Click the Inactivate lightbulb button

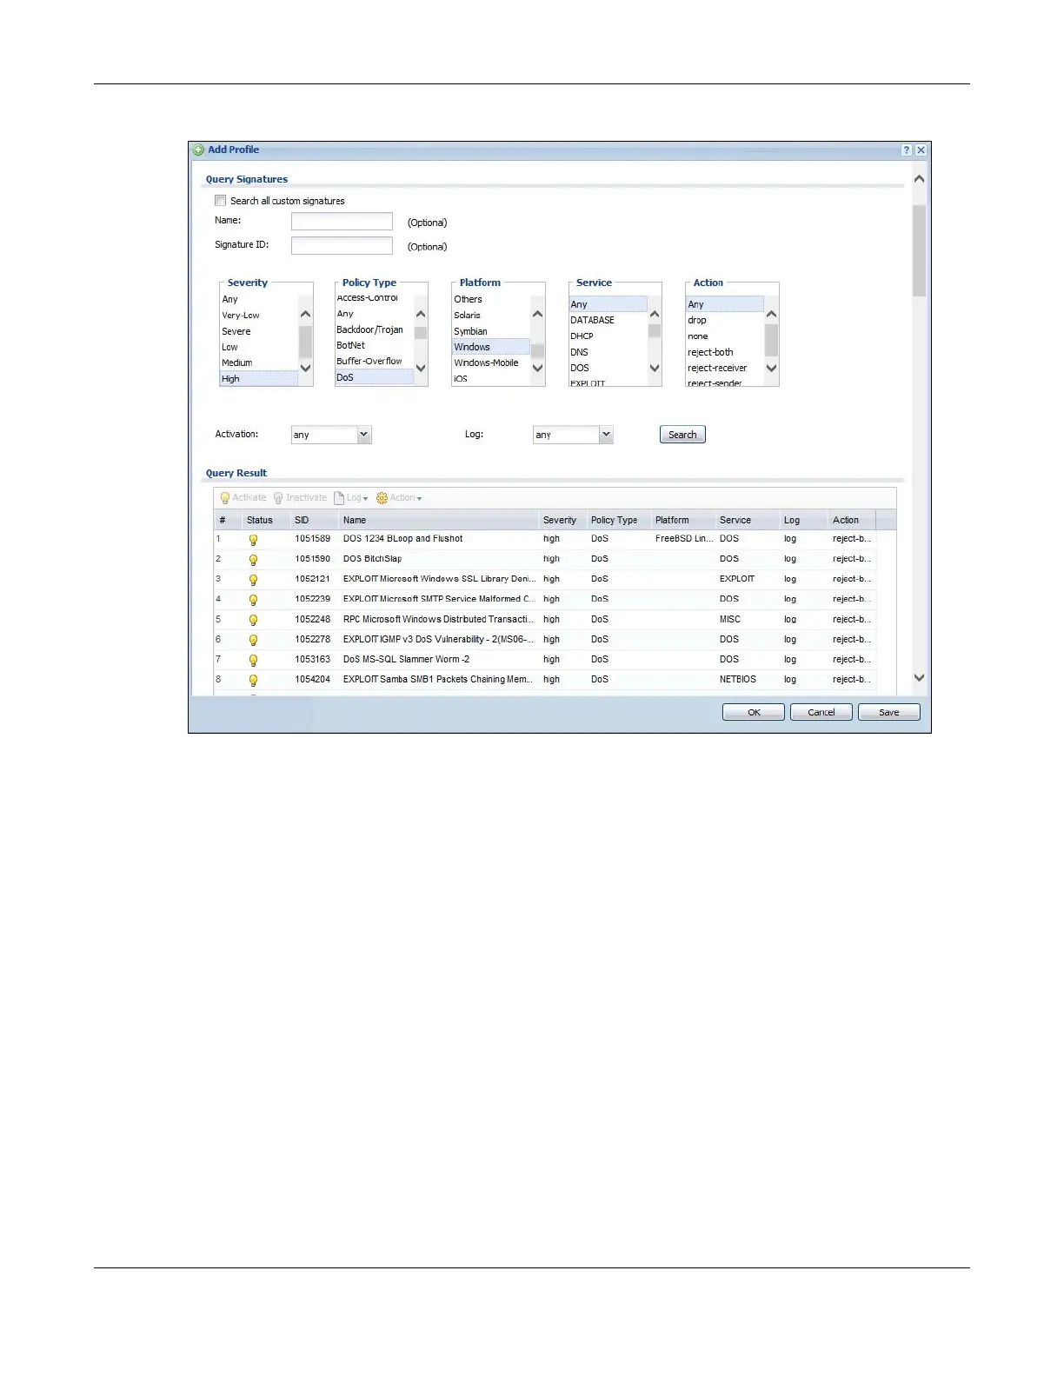[x=300, y=498]
